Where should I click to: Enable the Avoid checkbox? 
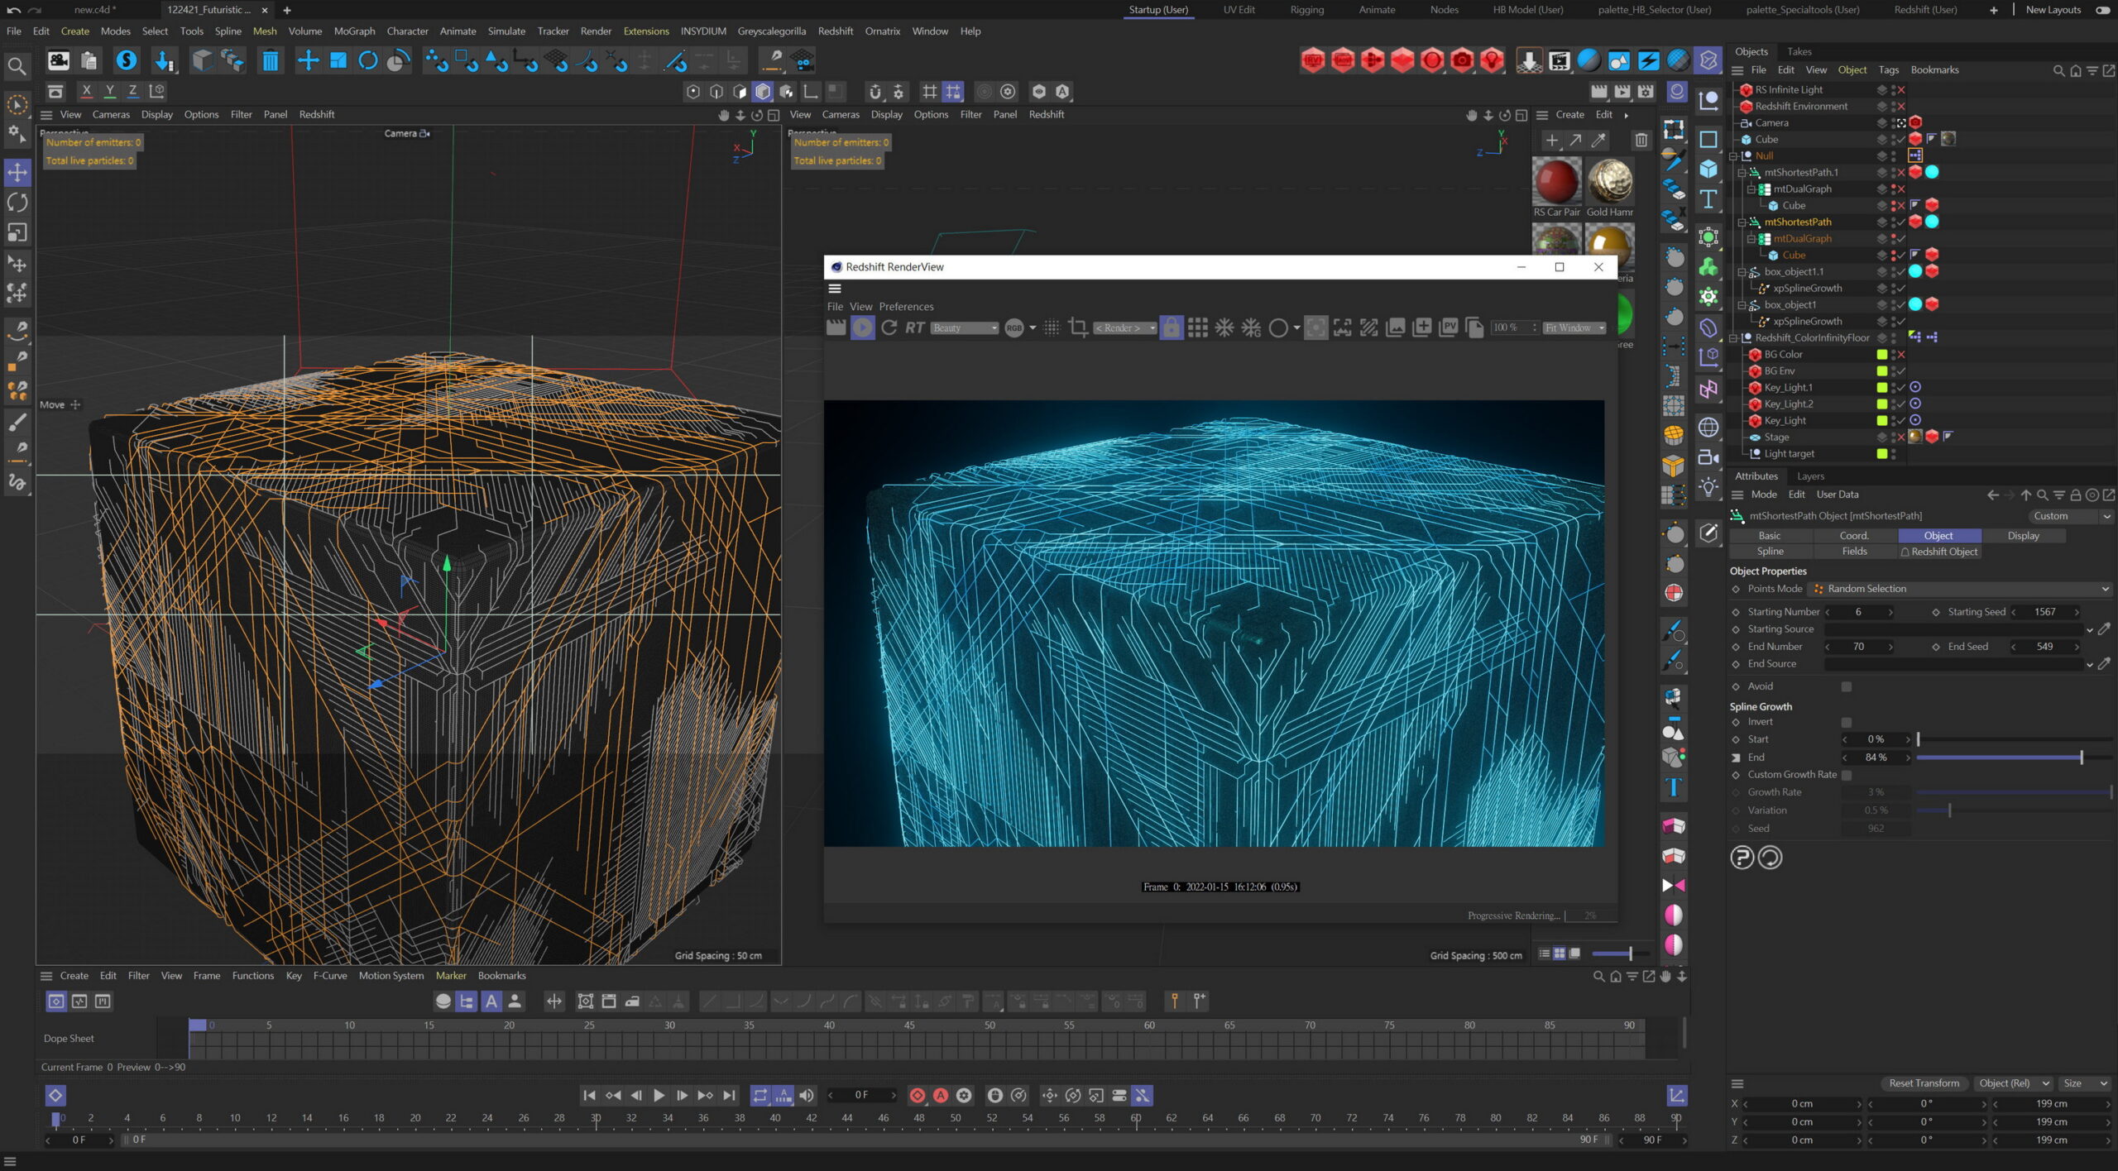[x=1846, y=686]
